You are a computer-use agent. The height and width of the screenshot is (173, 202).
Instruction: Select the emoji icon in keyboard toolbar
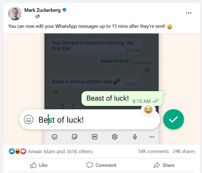coord(55,137)
